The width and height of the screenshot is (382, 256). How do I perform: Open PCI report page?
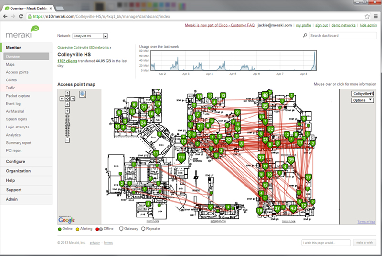click(x=14, y=150)
